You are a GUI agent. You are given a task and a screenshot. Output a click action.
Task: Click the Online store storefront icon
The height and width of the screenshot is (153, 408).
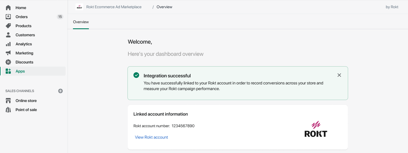8,101
